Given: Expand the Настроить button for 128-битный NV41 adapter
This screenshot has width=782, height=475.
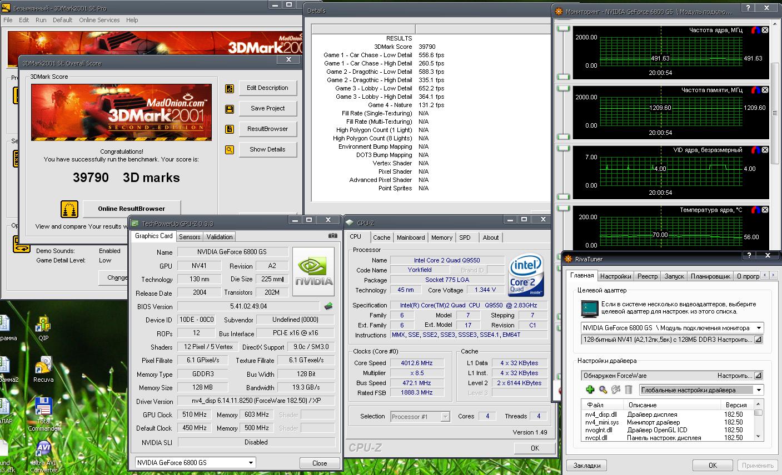Looking at the screenshot, I should pyautogui.click(x=759, y=340).
